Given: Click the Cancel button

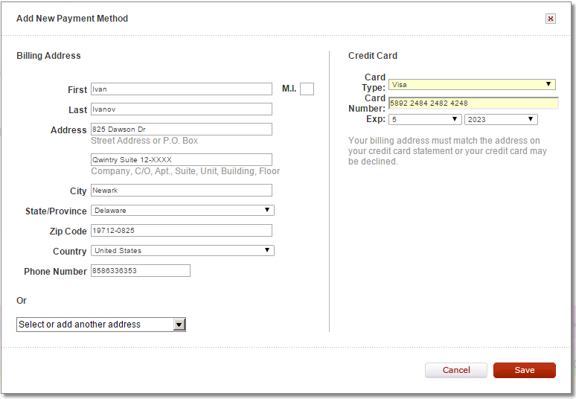Looking at the screenshot, I should pos(456,370).
